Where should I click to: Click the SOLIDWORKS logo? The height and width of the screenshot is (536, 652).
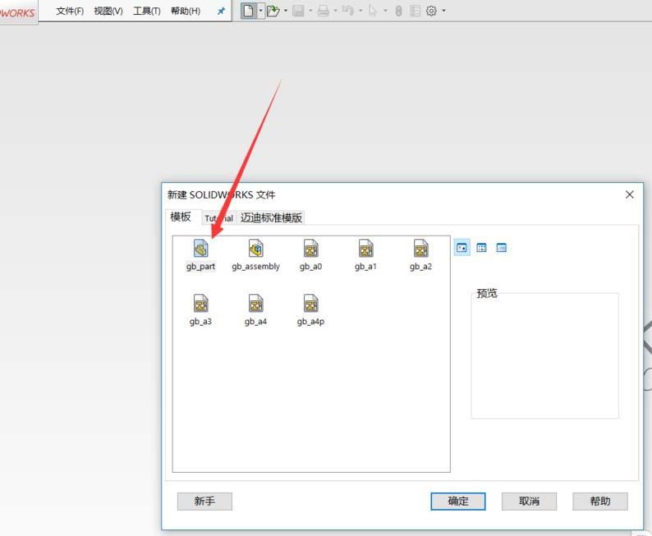pyautogui.click(x=17, y=12)
